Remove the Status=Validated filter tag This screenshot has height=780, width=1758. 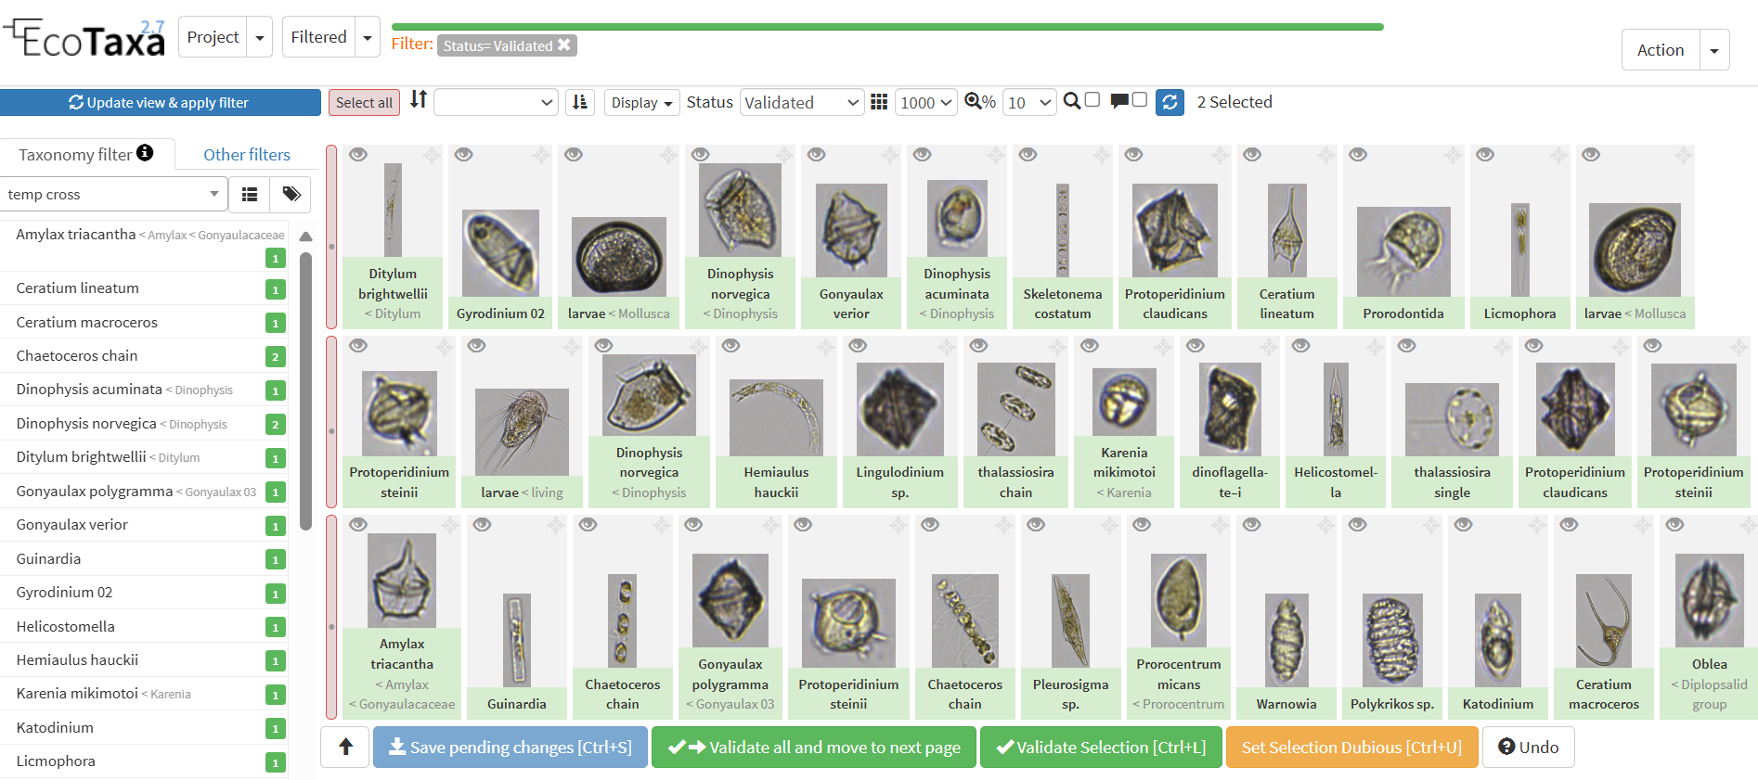pos(563,45)
